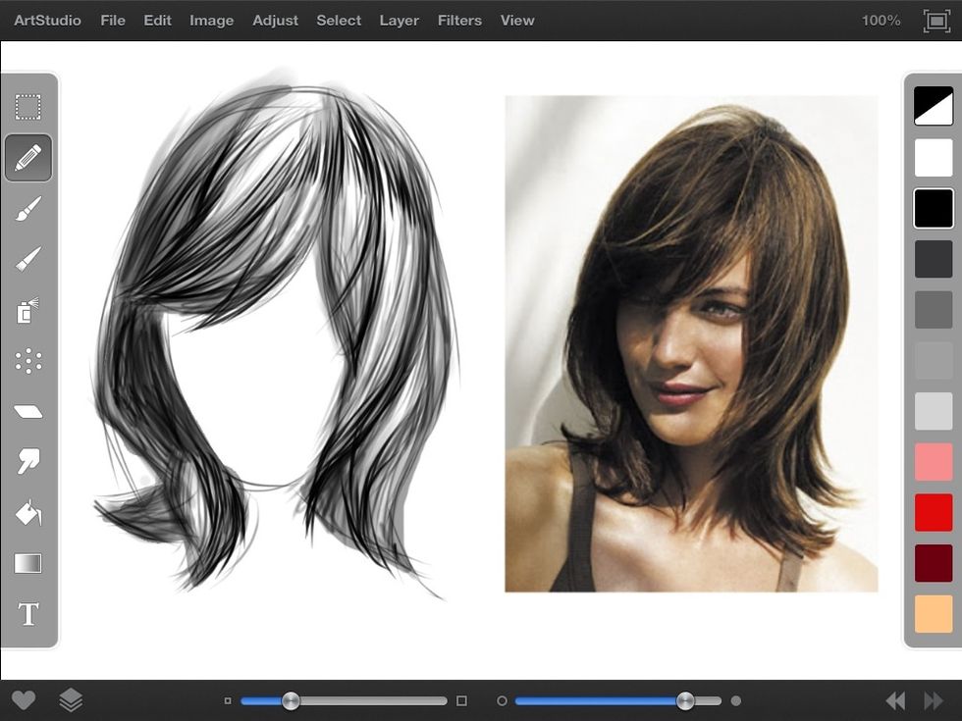Image resolution: width=962 pixels, height=721 pixels.
Task: Pick the peach orange swatch
Action: coord(934,614)
